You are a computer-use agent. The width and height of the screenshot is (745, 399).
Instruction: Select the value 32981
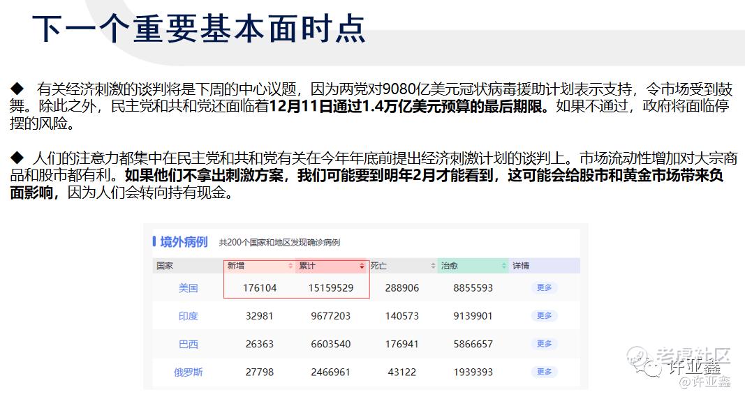coord(260,316)
